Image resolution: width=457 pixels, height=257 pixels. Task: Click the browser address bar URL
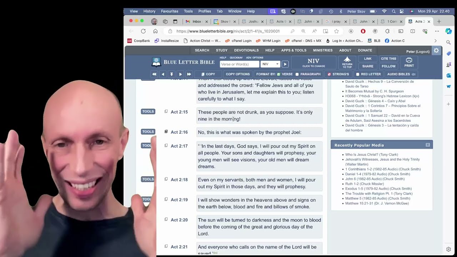click(x=228, y=31)
